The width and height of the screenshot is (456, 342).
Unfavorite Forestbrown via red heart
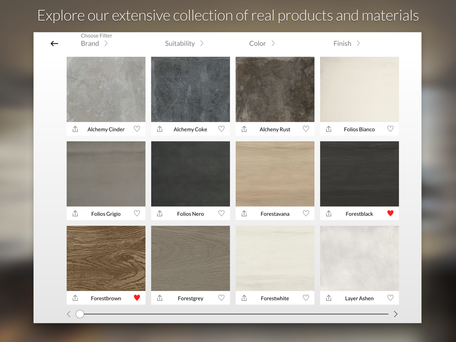coord(137,297)
